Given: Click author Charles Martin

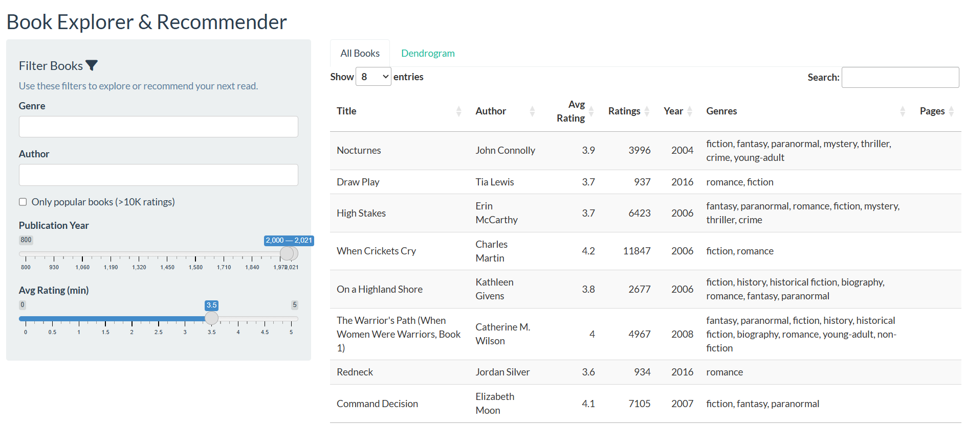Looking at the screenshot, I should pyautogui.click(x=491, y=251).
